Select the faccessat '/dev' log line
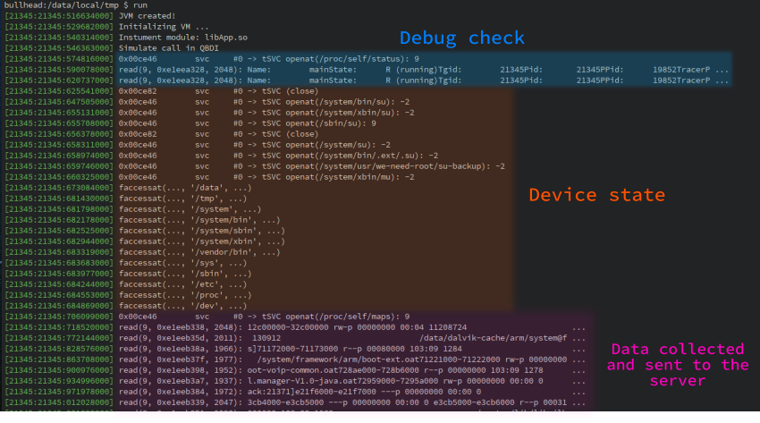This screenshot has height=423, width=760. click(x=179, y=306)
